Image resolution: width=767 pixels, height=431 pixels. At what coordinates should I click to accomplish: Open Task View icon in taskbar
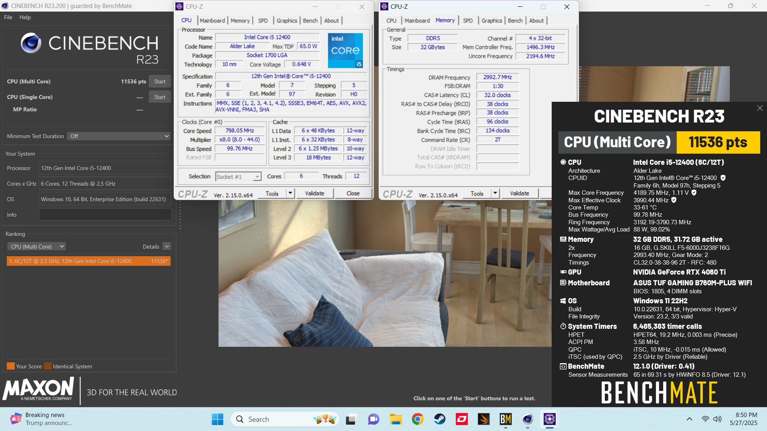click(351, 419)
